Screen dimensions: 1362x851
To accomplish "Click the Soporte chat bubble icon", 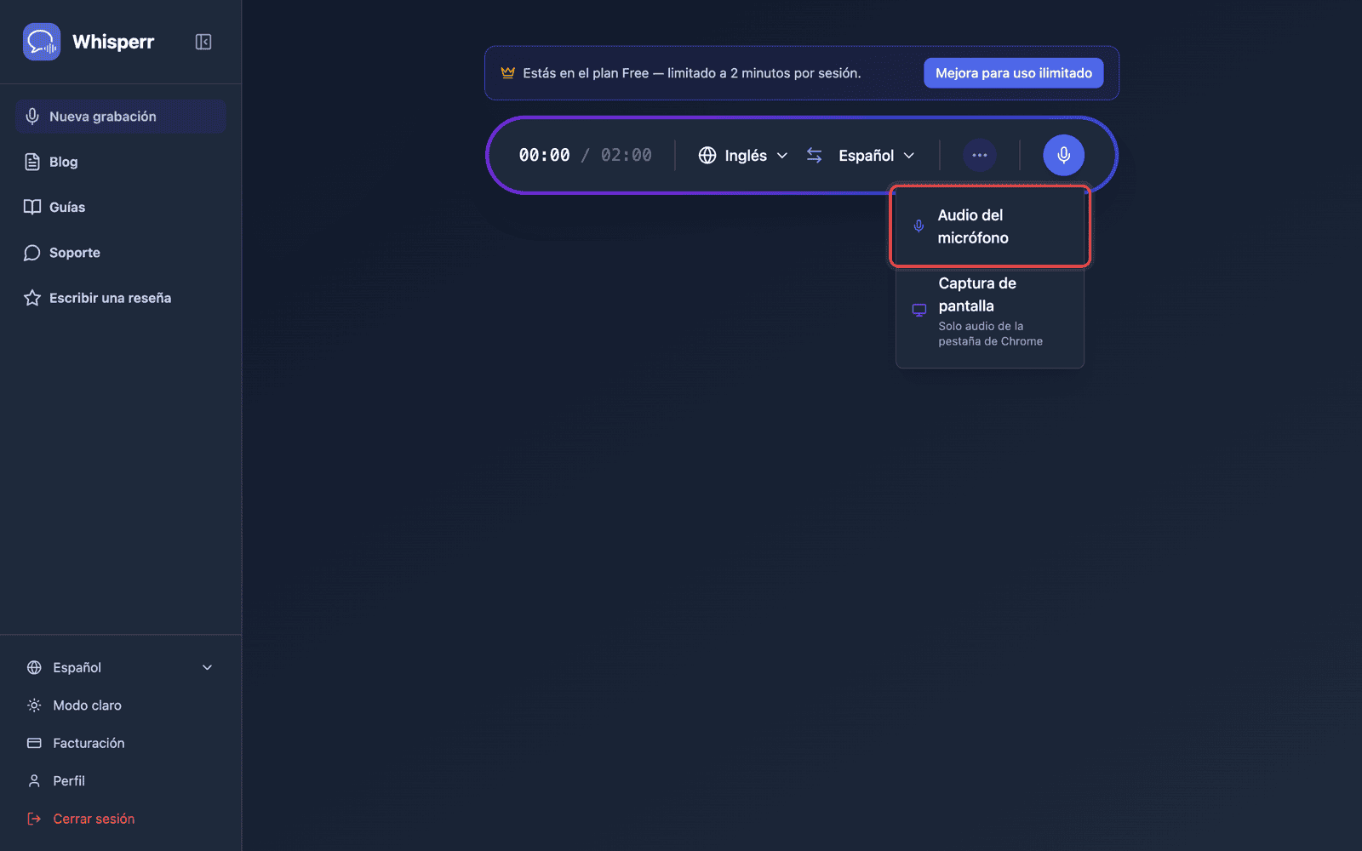I will [x=32, y=253].
